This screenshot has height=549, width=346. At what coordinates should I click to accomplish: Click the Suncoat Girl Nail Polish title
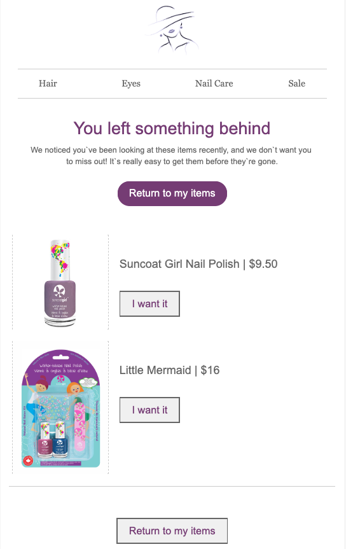[x=179, y=263]
